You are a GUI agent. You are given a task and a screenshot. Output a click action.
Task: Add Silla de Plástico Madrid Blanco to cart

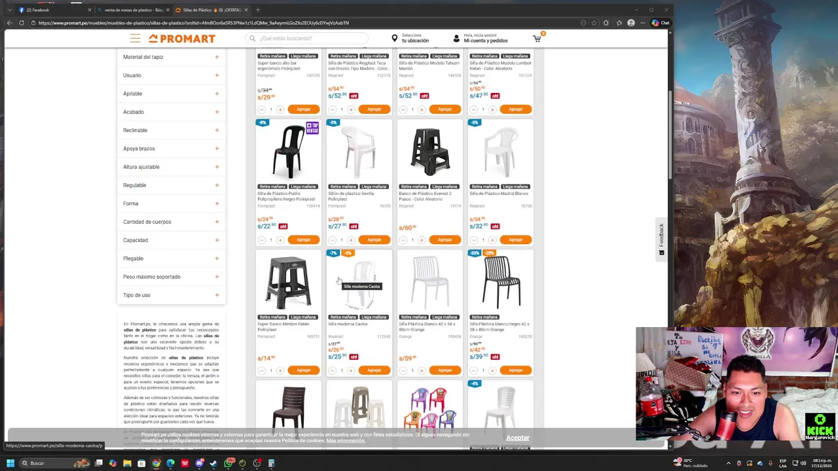coord(515,239)
